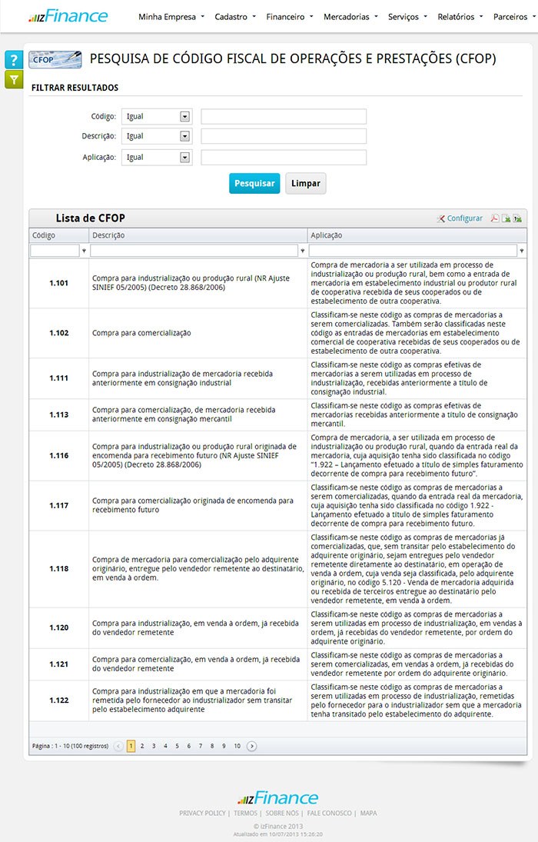Click the Limpar button
Viewport: 538px width, 842px height.
306,184
